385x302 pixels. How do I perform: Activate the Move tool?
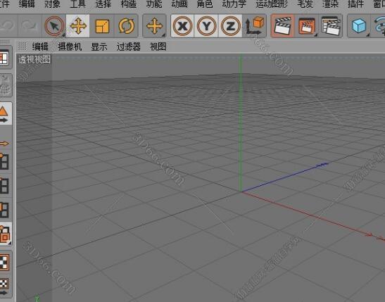click(78, 26)
